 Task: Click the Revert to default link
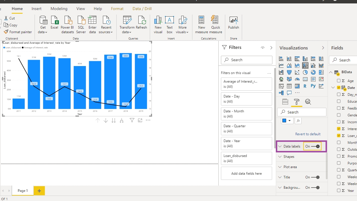tap(308, 134)
